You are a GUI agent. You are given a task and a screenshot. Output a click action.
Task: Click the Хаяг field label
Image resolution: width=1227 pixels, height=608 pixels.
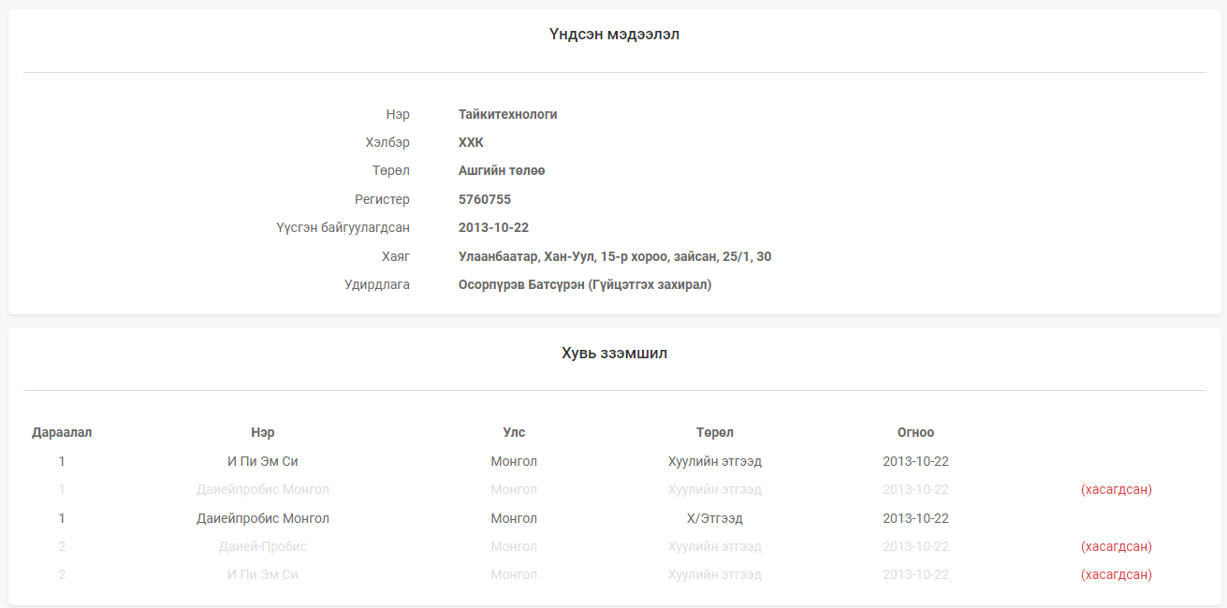pyautogui.click(x=396, y=256)
